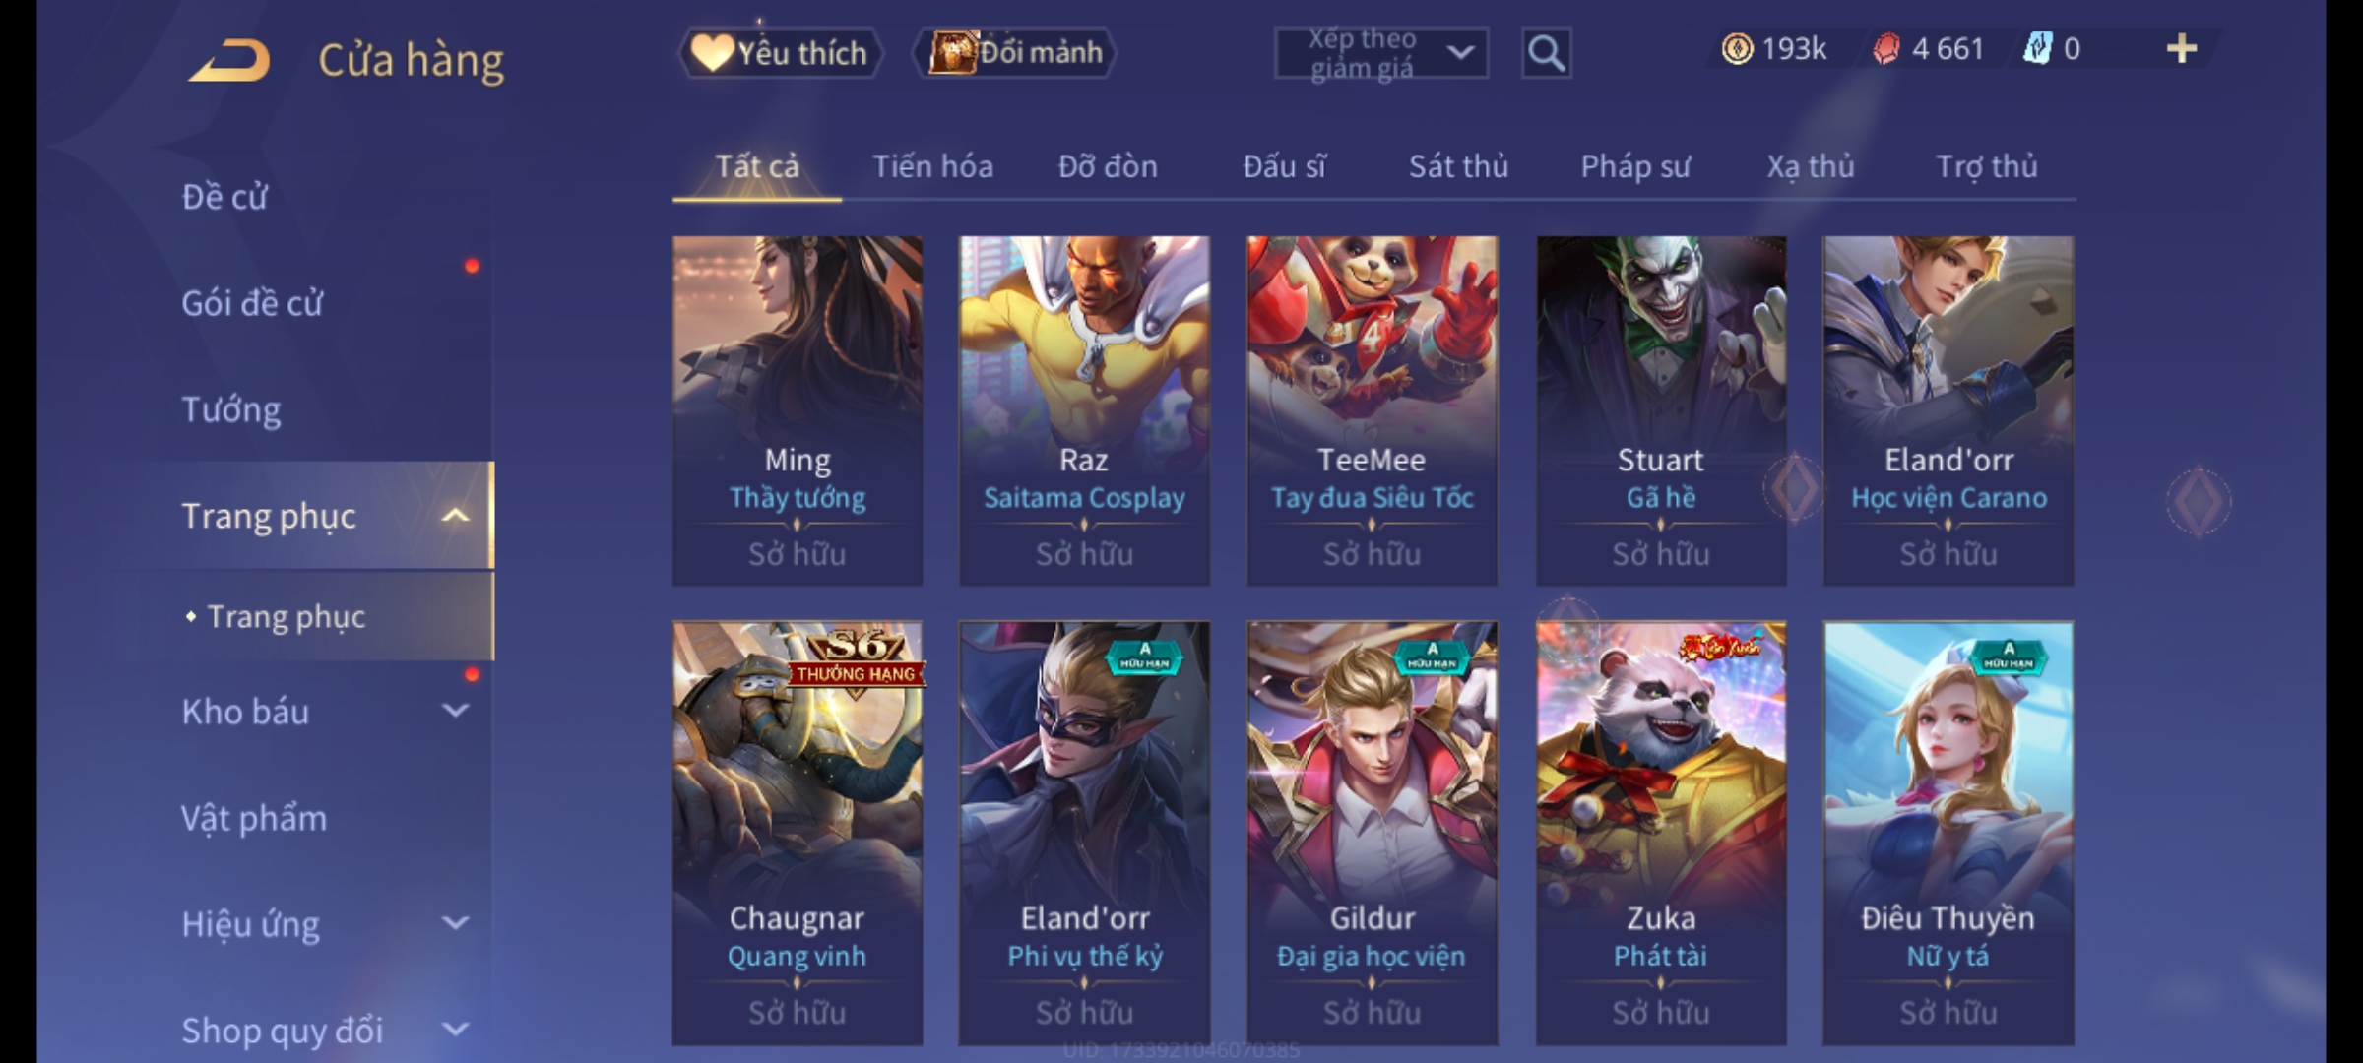Tap the plus icon to add currency
This screenshot has width=2363, height=1063.
coord(2182,49)
